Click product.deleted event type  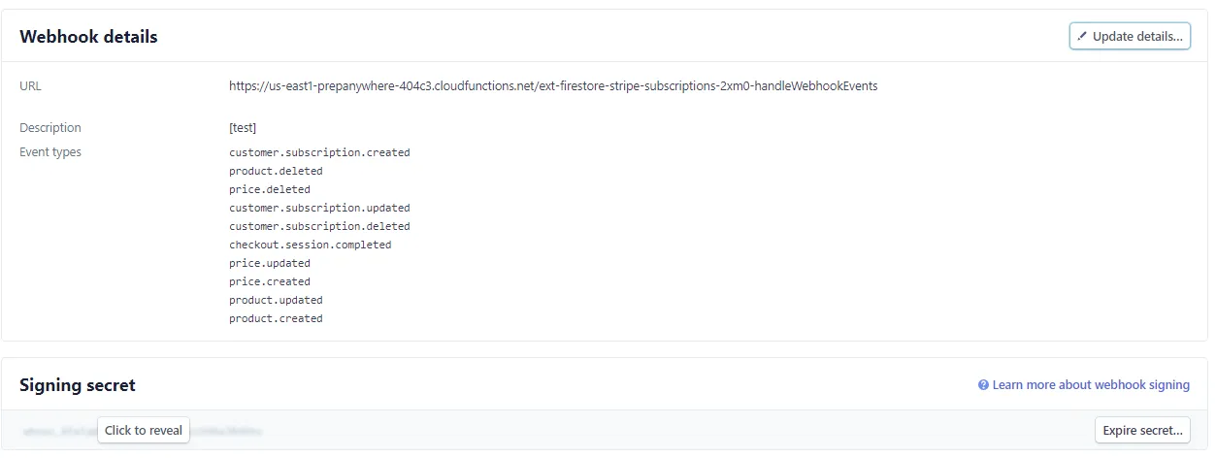pyautogui.click(x=276, y=171)
